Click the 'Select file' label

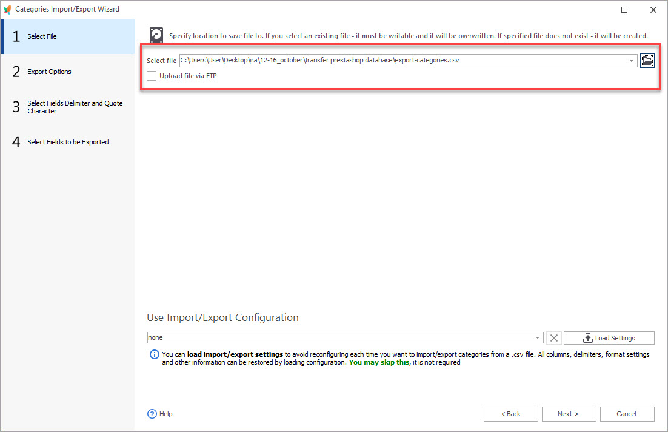coord(161,61)
